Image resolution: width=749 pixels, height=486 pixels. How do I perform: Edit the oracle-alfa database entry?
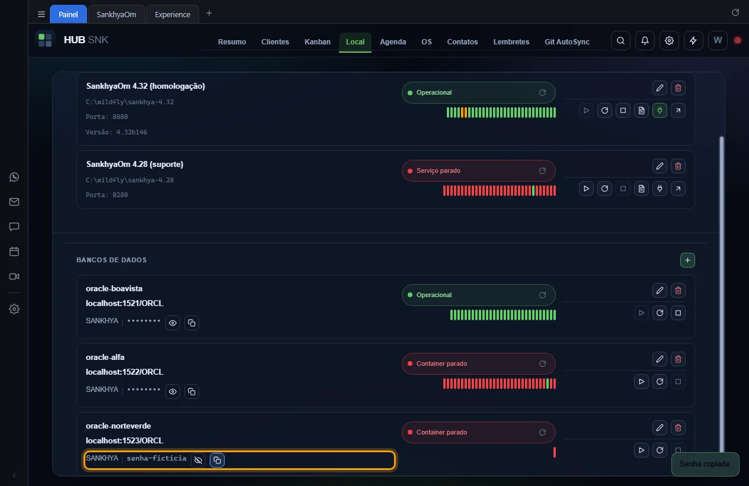660,359
